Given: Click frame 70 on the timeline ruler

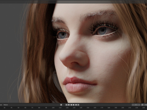Looking at the screenshot, I should tap(32, 108).
